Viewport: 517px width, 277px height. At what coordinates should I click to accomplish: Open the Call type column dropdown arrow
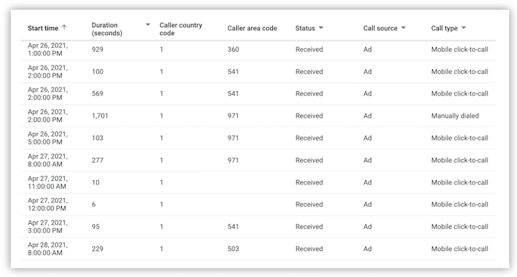point(464,28)
